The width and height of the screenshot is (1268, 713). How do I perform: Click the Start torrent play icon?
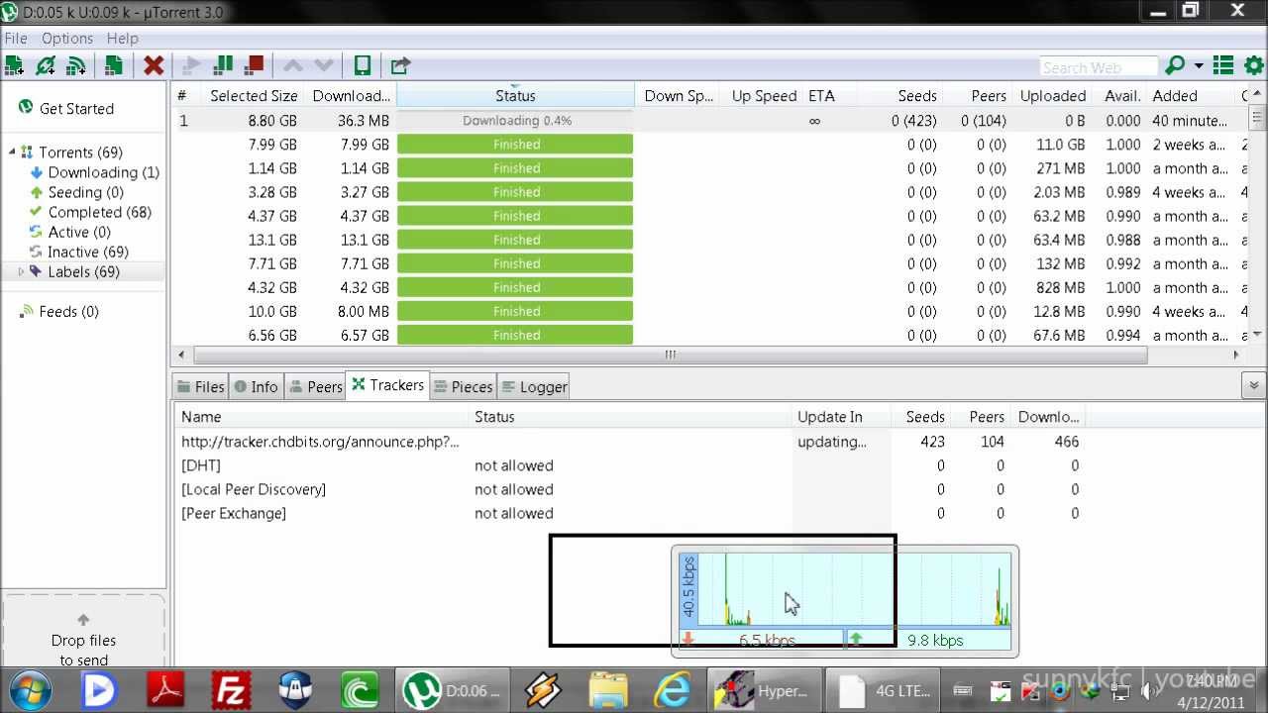[x=191, y=65]
